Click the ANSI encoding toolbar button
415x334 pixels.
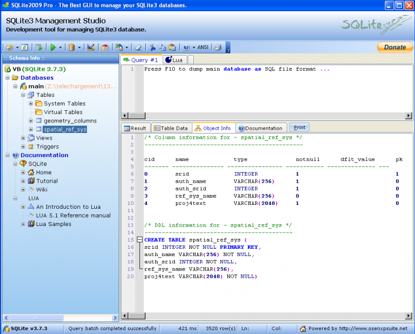[203, 47]
